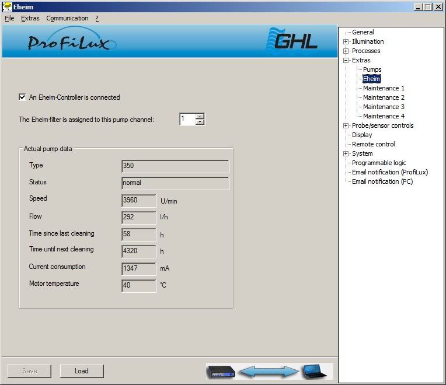Select Pumps under Extras
The height and width of the screenshot is (385, 446).
(372, 69)
